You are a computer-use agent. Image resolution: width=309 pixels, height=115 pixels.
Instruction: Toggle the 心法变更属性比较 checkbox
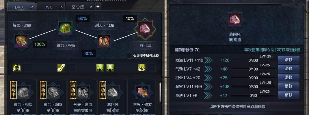129,56
